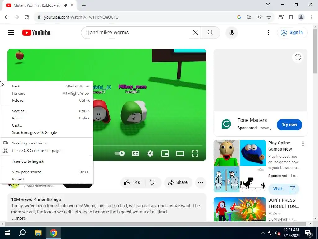Open Play Online Games Now ad thumbnail
This screenshot has height=239, width=318.
pos(239,166)
